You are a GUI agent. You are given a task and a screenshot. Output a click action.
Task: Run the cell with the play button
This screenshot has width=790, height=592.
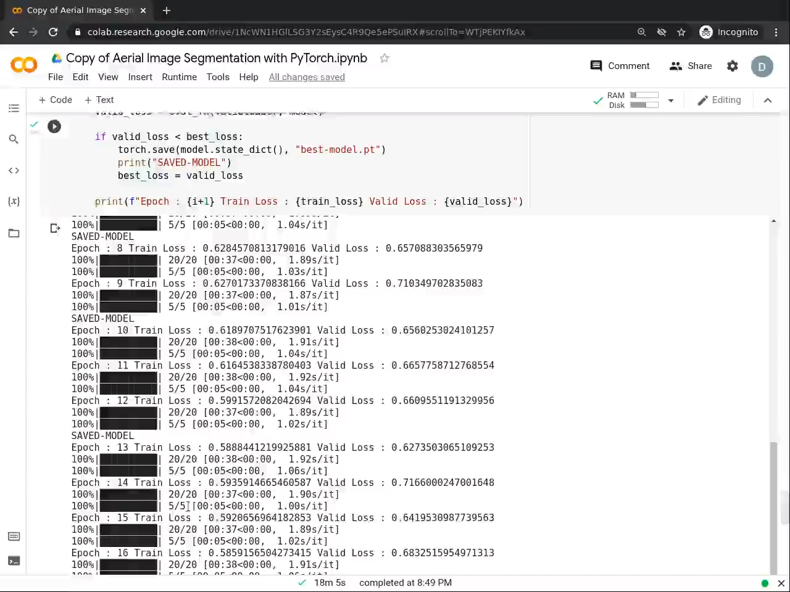point(54,126)
